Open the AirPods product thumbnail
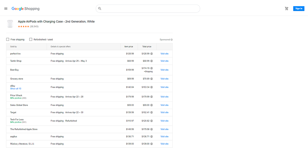308x150 pixels. click(x=10, y=23)
